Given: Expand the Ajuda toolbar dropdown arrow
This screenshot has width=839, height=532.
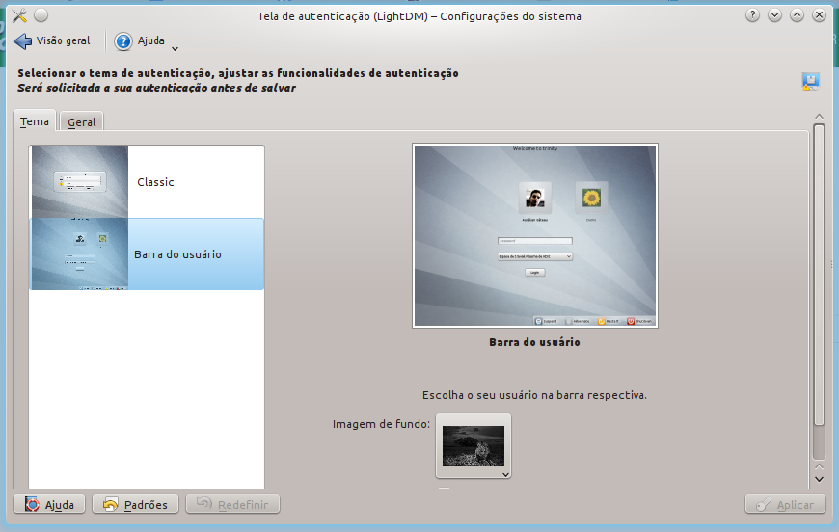Looking at the screenshot, I should click(175, 47).
